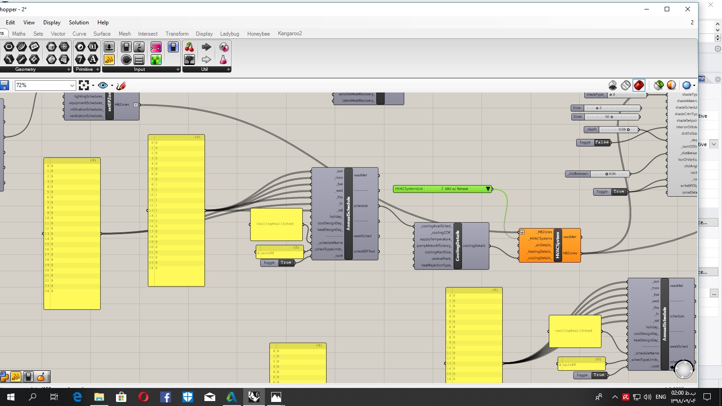This screenshot has height=406, width=722.
Task: Select the Cherry Picker util icon
Action: (x=190, y=47)
